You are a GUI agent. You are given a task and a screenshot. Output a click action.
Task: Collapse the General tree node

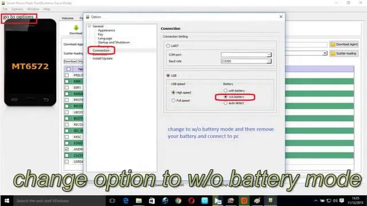click(89, 26)
